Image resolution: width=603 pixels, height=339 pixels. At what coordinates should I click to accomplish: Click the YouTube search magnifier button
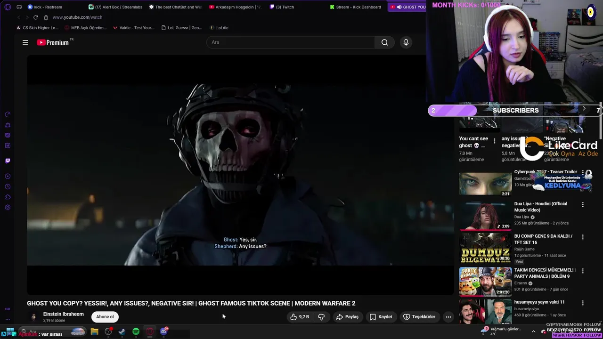[384, 42]
